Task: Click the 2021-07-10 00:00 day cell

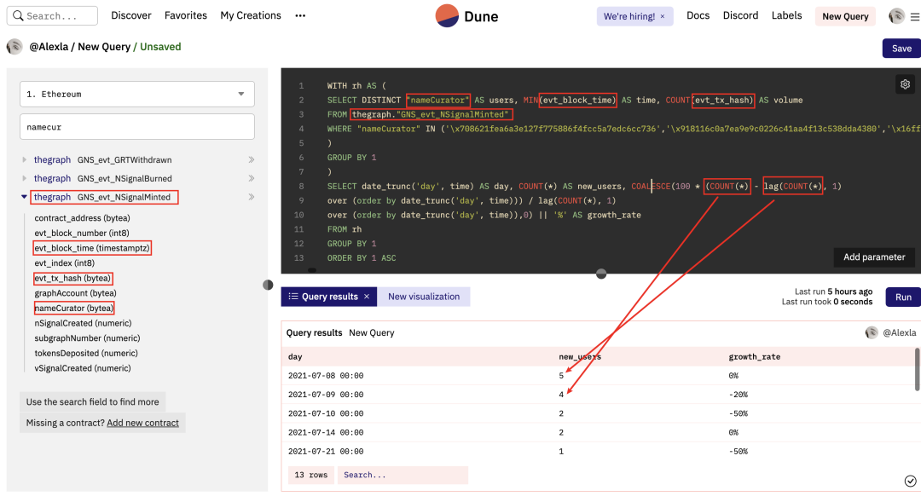Action: pos(326,413)
